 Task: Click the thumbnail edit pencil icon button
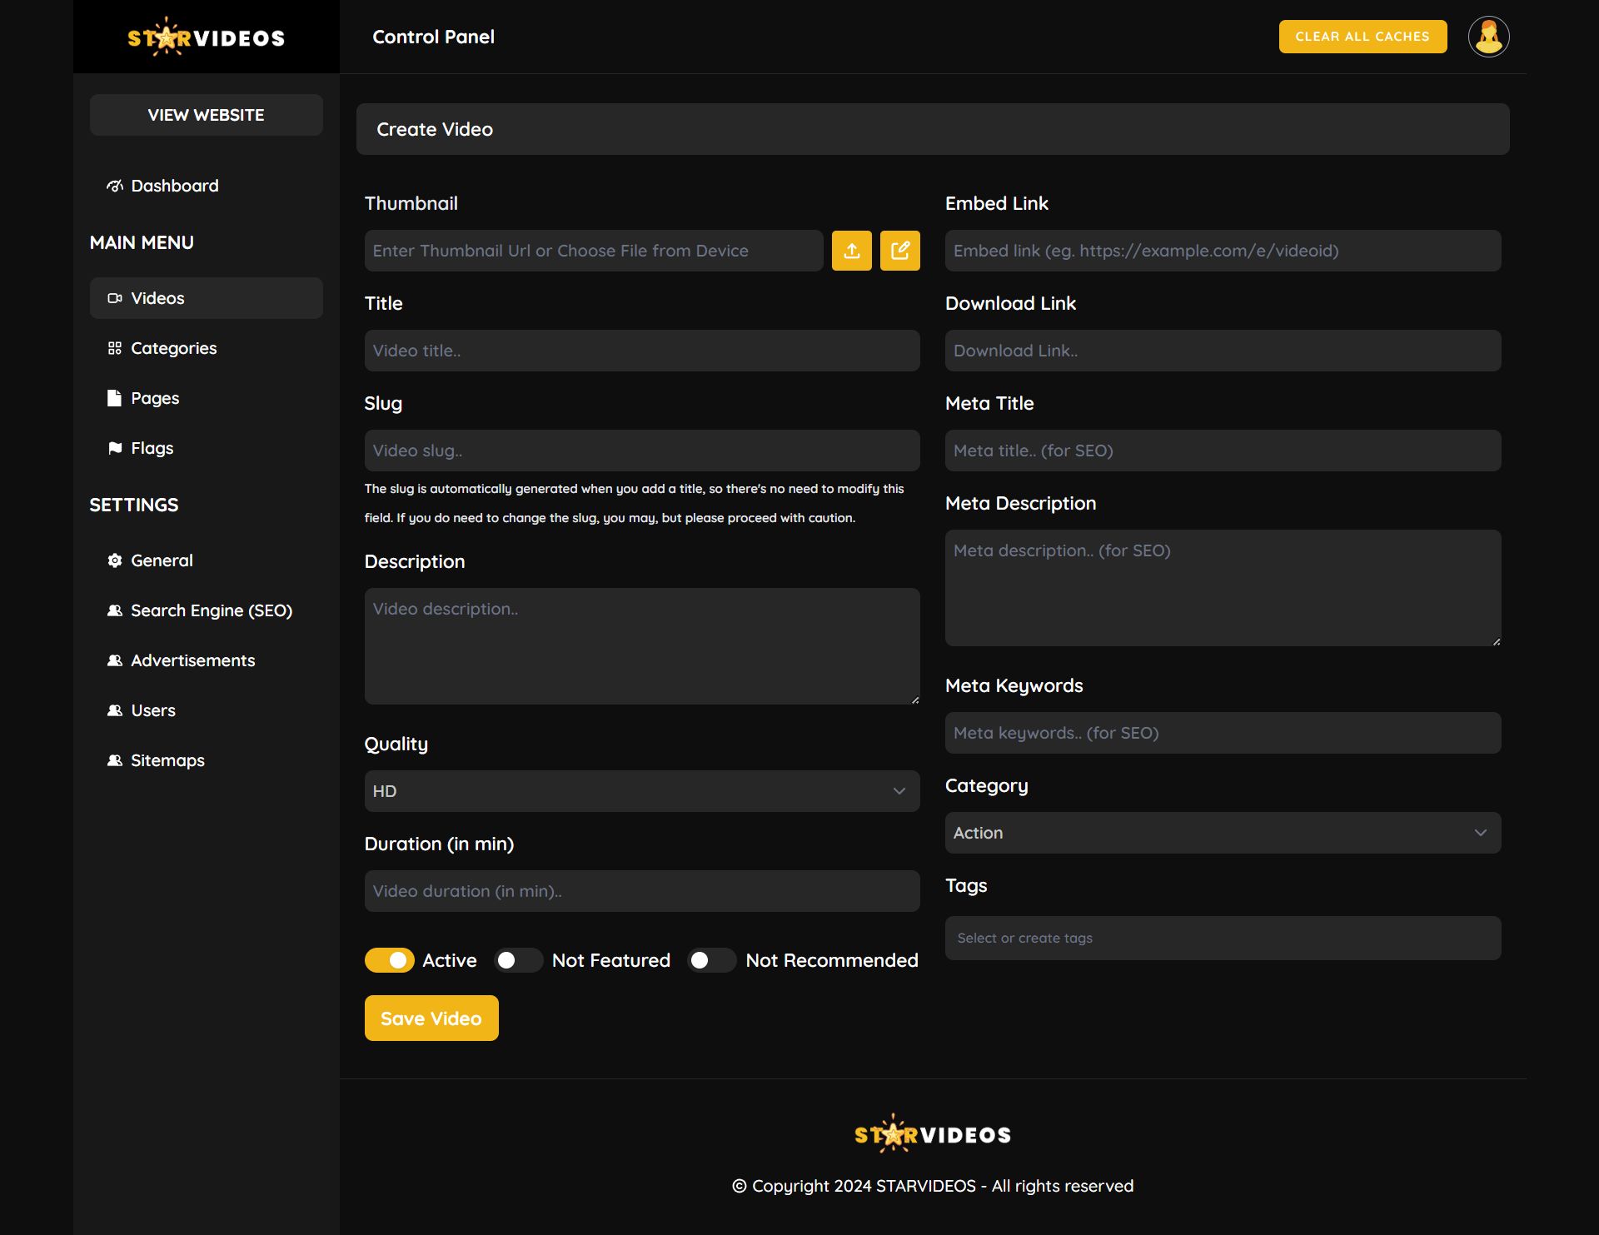pyautogui.click(x=899, y=251)
